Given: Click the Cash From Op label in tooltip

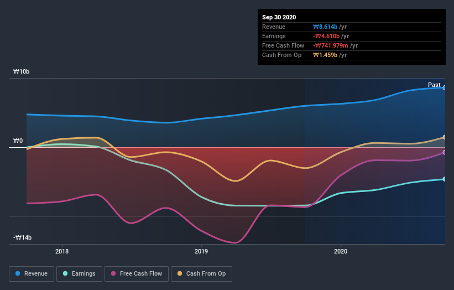Looking at the screenshot, I should 281,55.
